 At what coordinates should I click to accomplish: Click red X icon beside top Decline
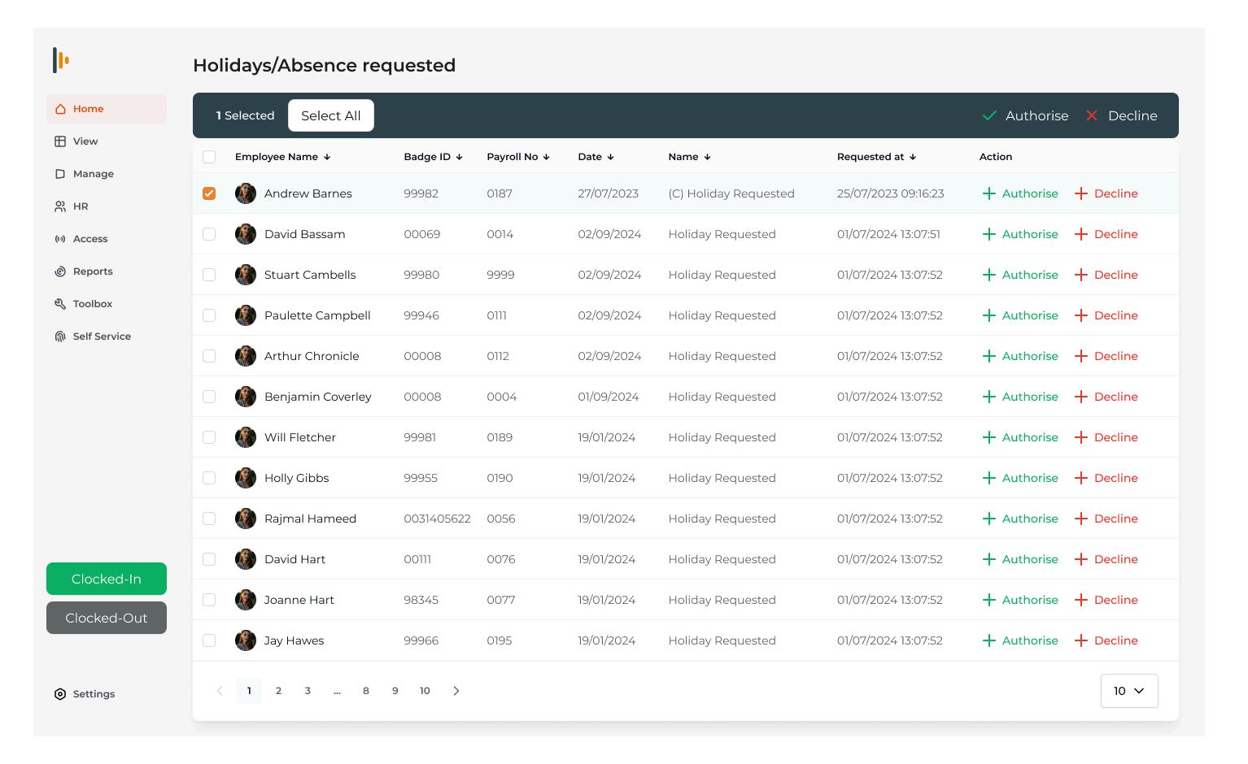(1092, 115)
